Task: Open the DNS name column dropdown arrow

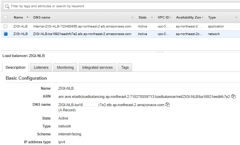Action: [x=132, y=18]
